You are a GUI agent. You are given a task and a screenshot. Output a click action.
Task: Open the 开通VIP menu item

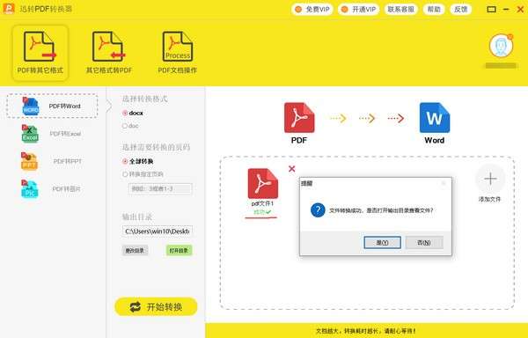pos(359,10)
